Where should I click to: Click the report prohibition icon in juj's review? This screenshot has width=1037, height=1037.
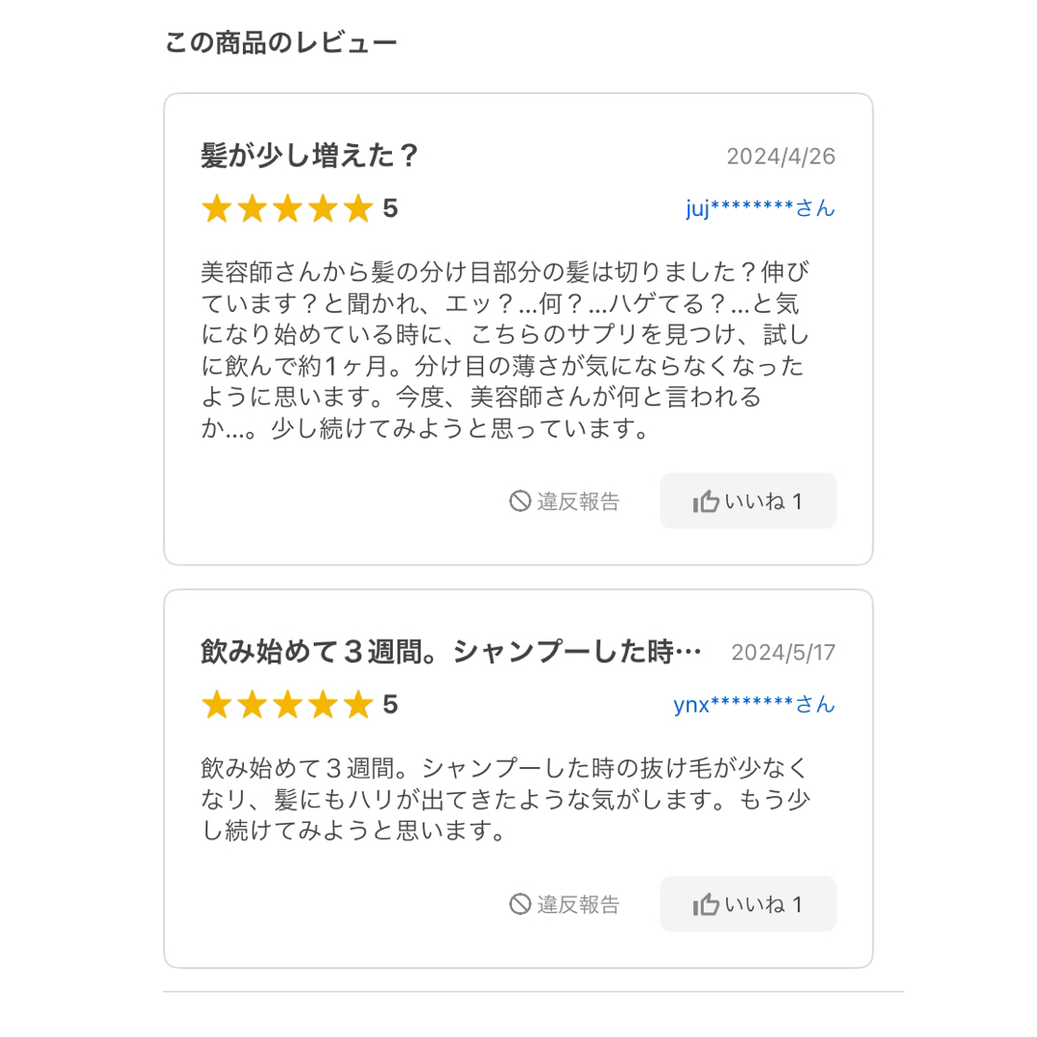point(519,501)
